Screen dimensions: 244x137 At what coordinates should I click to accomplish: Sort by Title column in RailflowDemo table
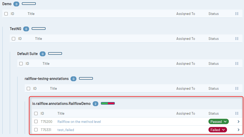coord(61,113)
